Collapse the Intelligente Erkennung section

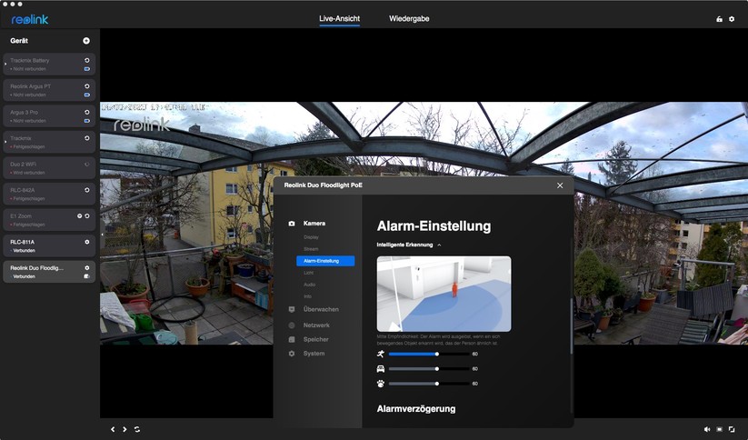[x=439, y=245]
